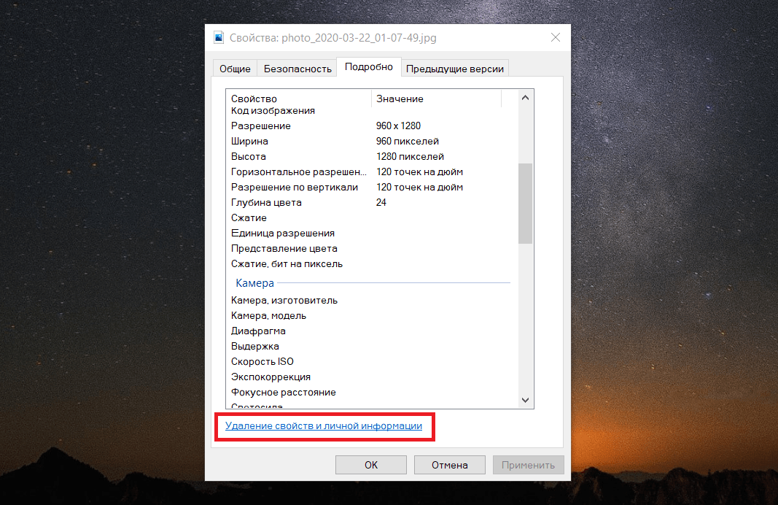Click the Удаление свойств и личной информации link
This screenshot has width=778, height=505.
click(323, 425)
